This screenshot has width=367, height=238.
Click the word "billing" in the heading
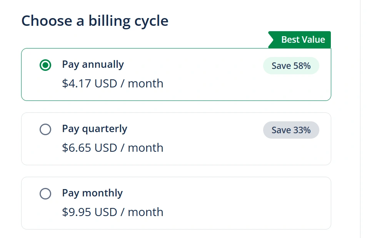[109, 21]
